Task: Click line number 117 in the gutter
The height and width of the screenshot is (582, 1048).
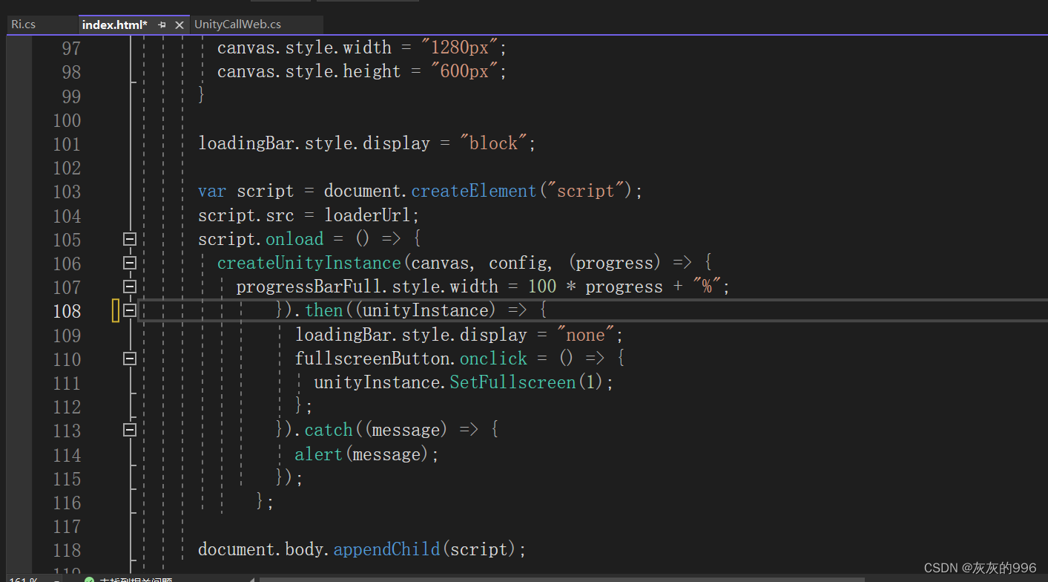Action: pos(67,526)
